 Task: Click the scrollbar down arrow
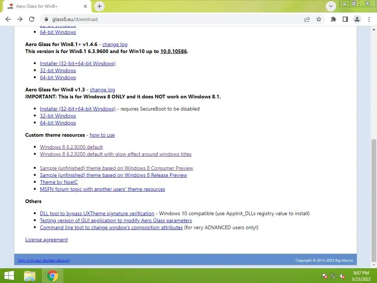click(374, 265)
